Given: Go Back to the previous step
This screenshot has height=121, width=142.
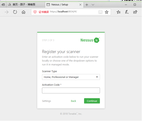Looking at the screenshot, I should (74, 101).
